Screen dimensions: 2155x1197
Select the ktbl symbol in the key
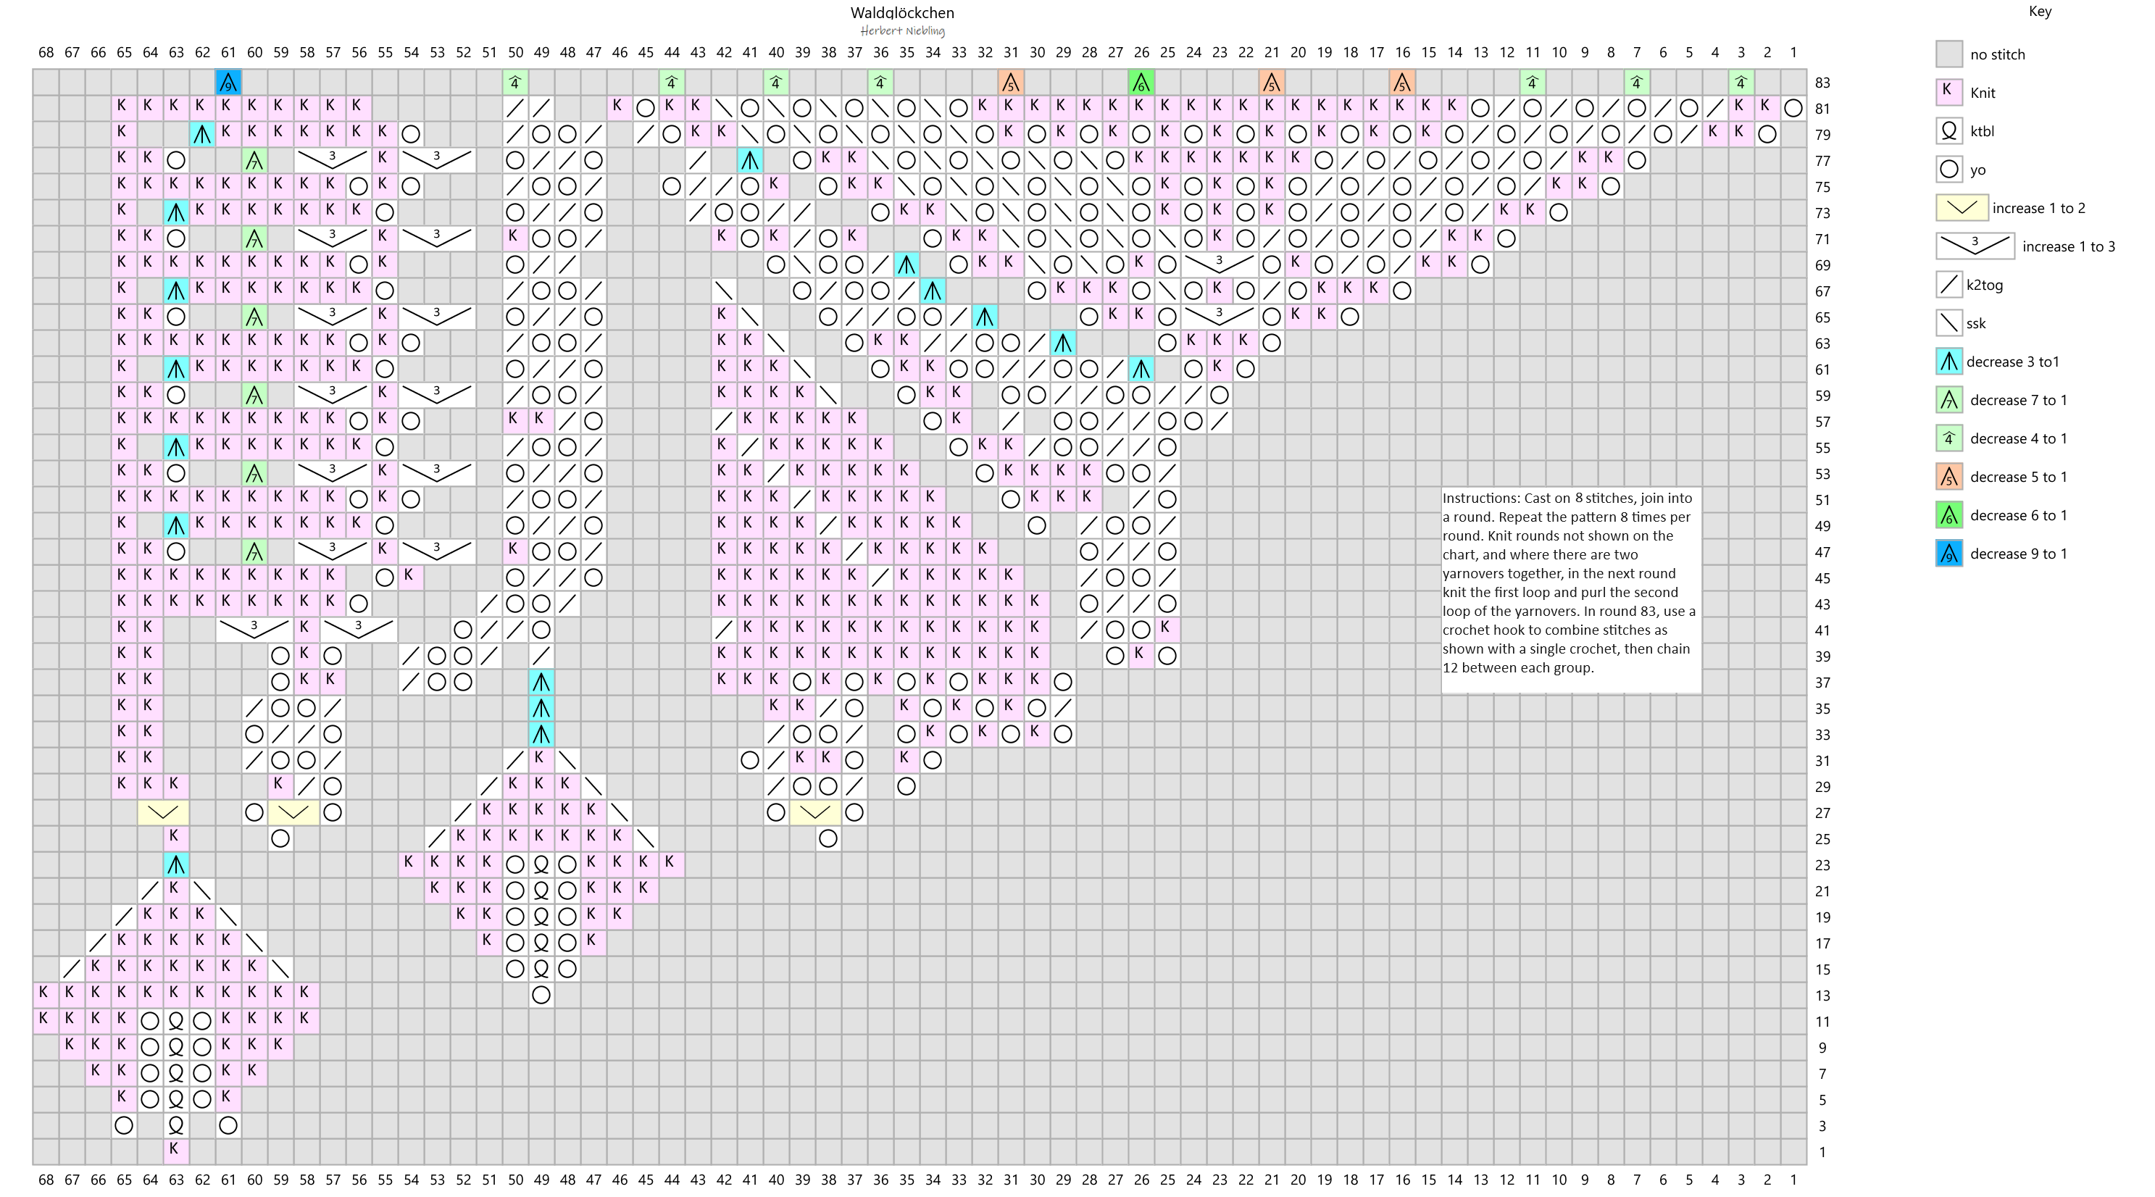[1948, 130]
